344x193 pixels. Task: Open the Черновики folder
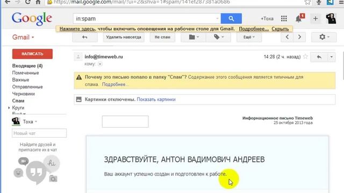tap(24, 94)
